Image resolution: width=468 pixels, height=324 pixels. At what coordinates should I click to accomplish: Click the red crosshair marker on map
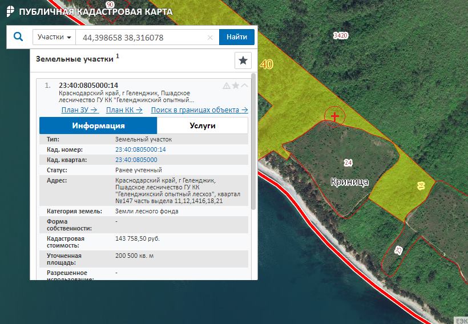(x=334, y=116)
